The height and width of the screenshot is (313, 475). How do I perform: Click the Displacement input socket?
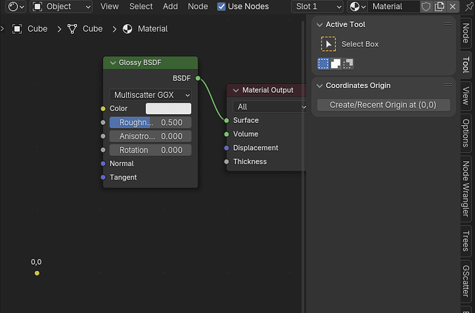(226, 148)
